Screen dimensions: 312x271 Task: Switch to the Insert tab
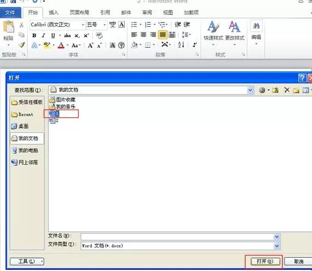53,13
